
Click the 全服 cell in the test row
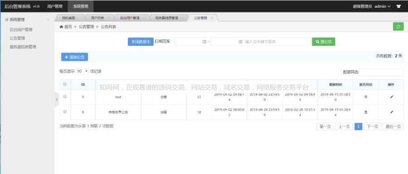click(x=164, y=97)
